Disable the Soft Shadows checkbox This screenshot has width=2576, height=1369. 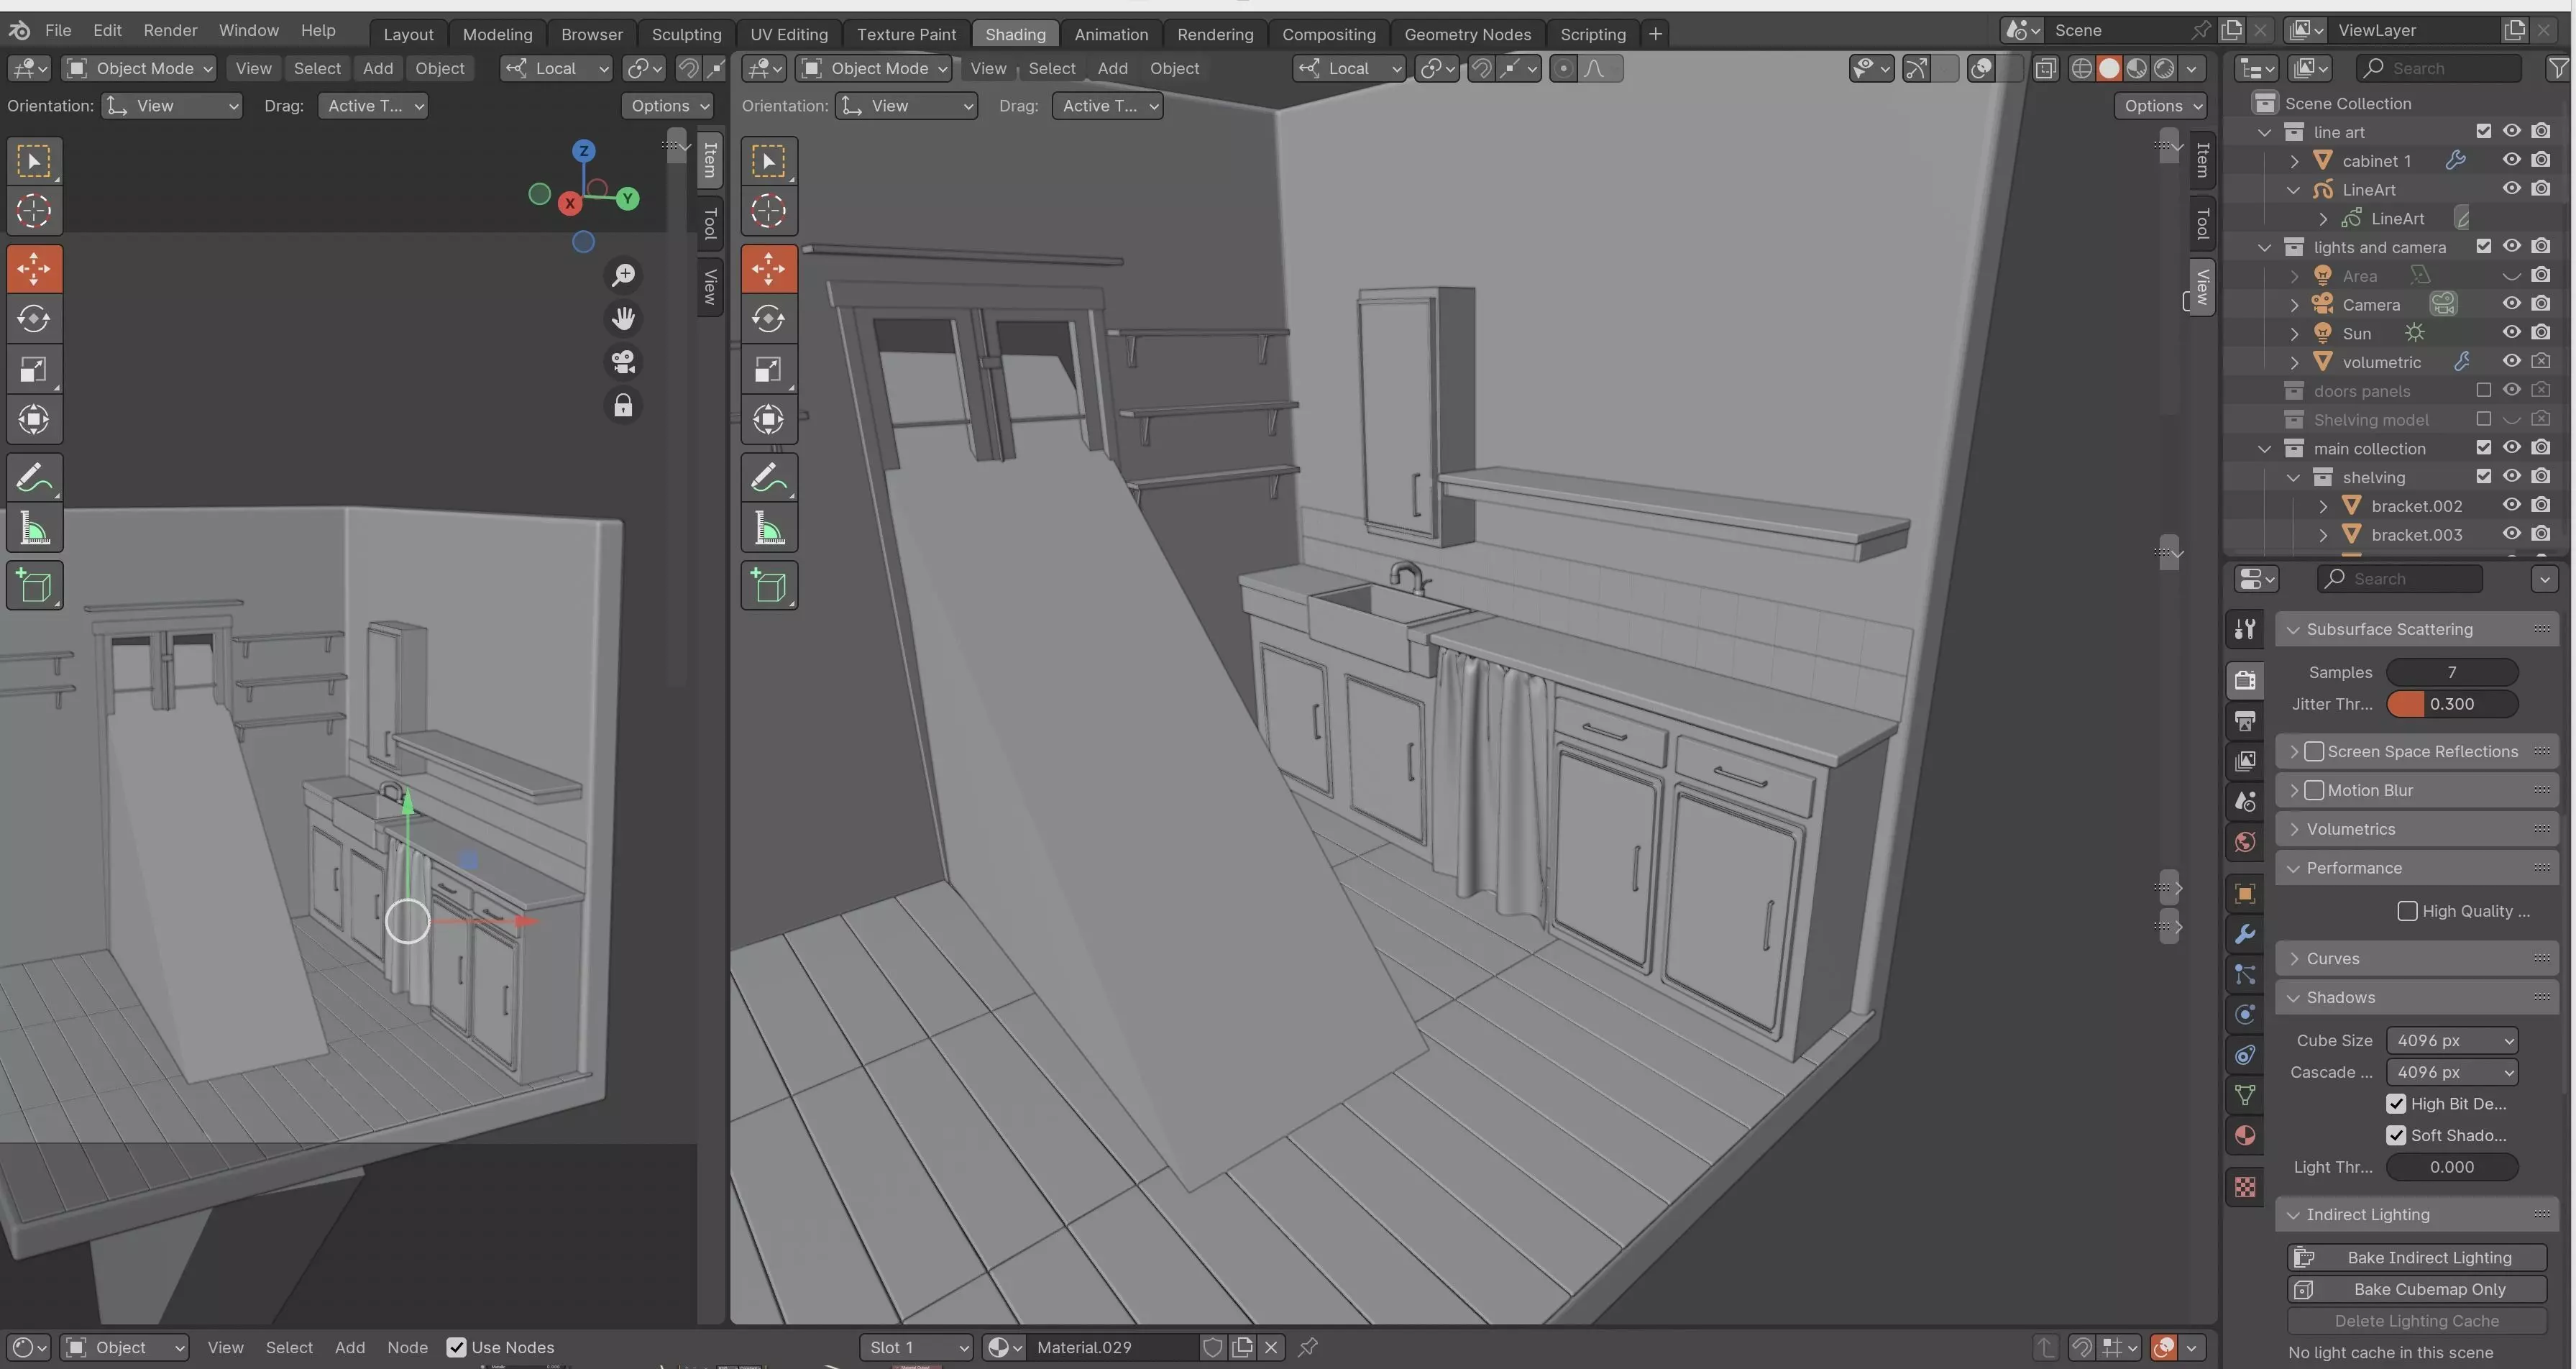coord(2396,1135)
